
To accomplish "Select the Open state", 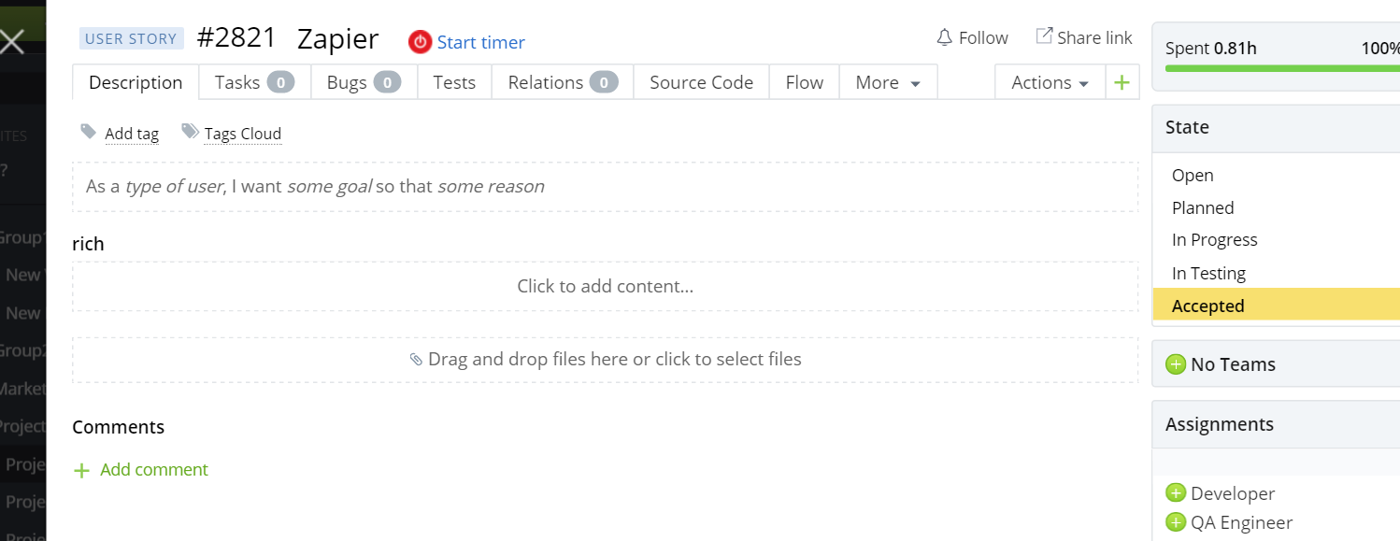I will [x=1193, y=175].
